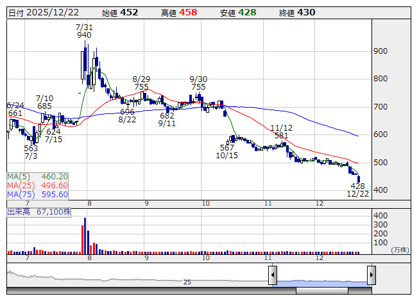Click the 12/22 low label of 428
The height and width of the screenshot is (301, 419).
[357, 189]
